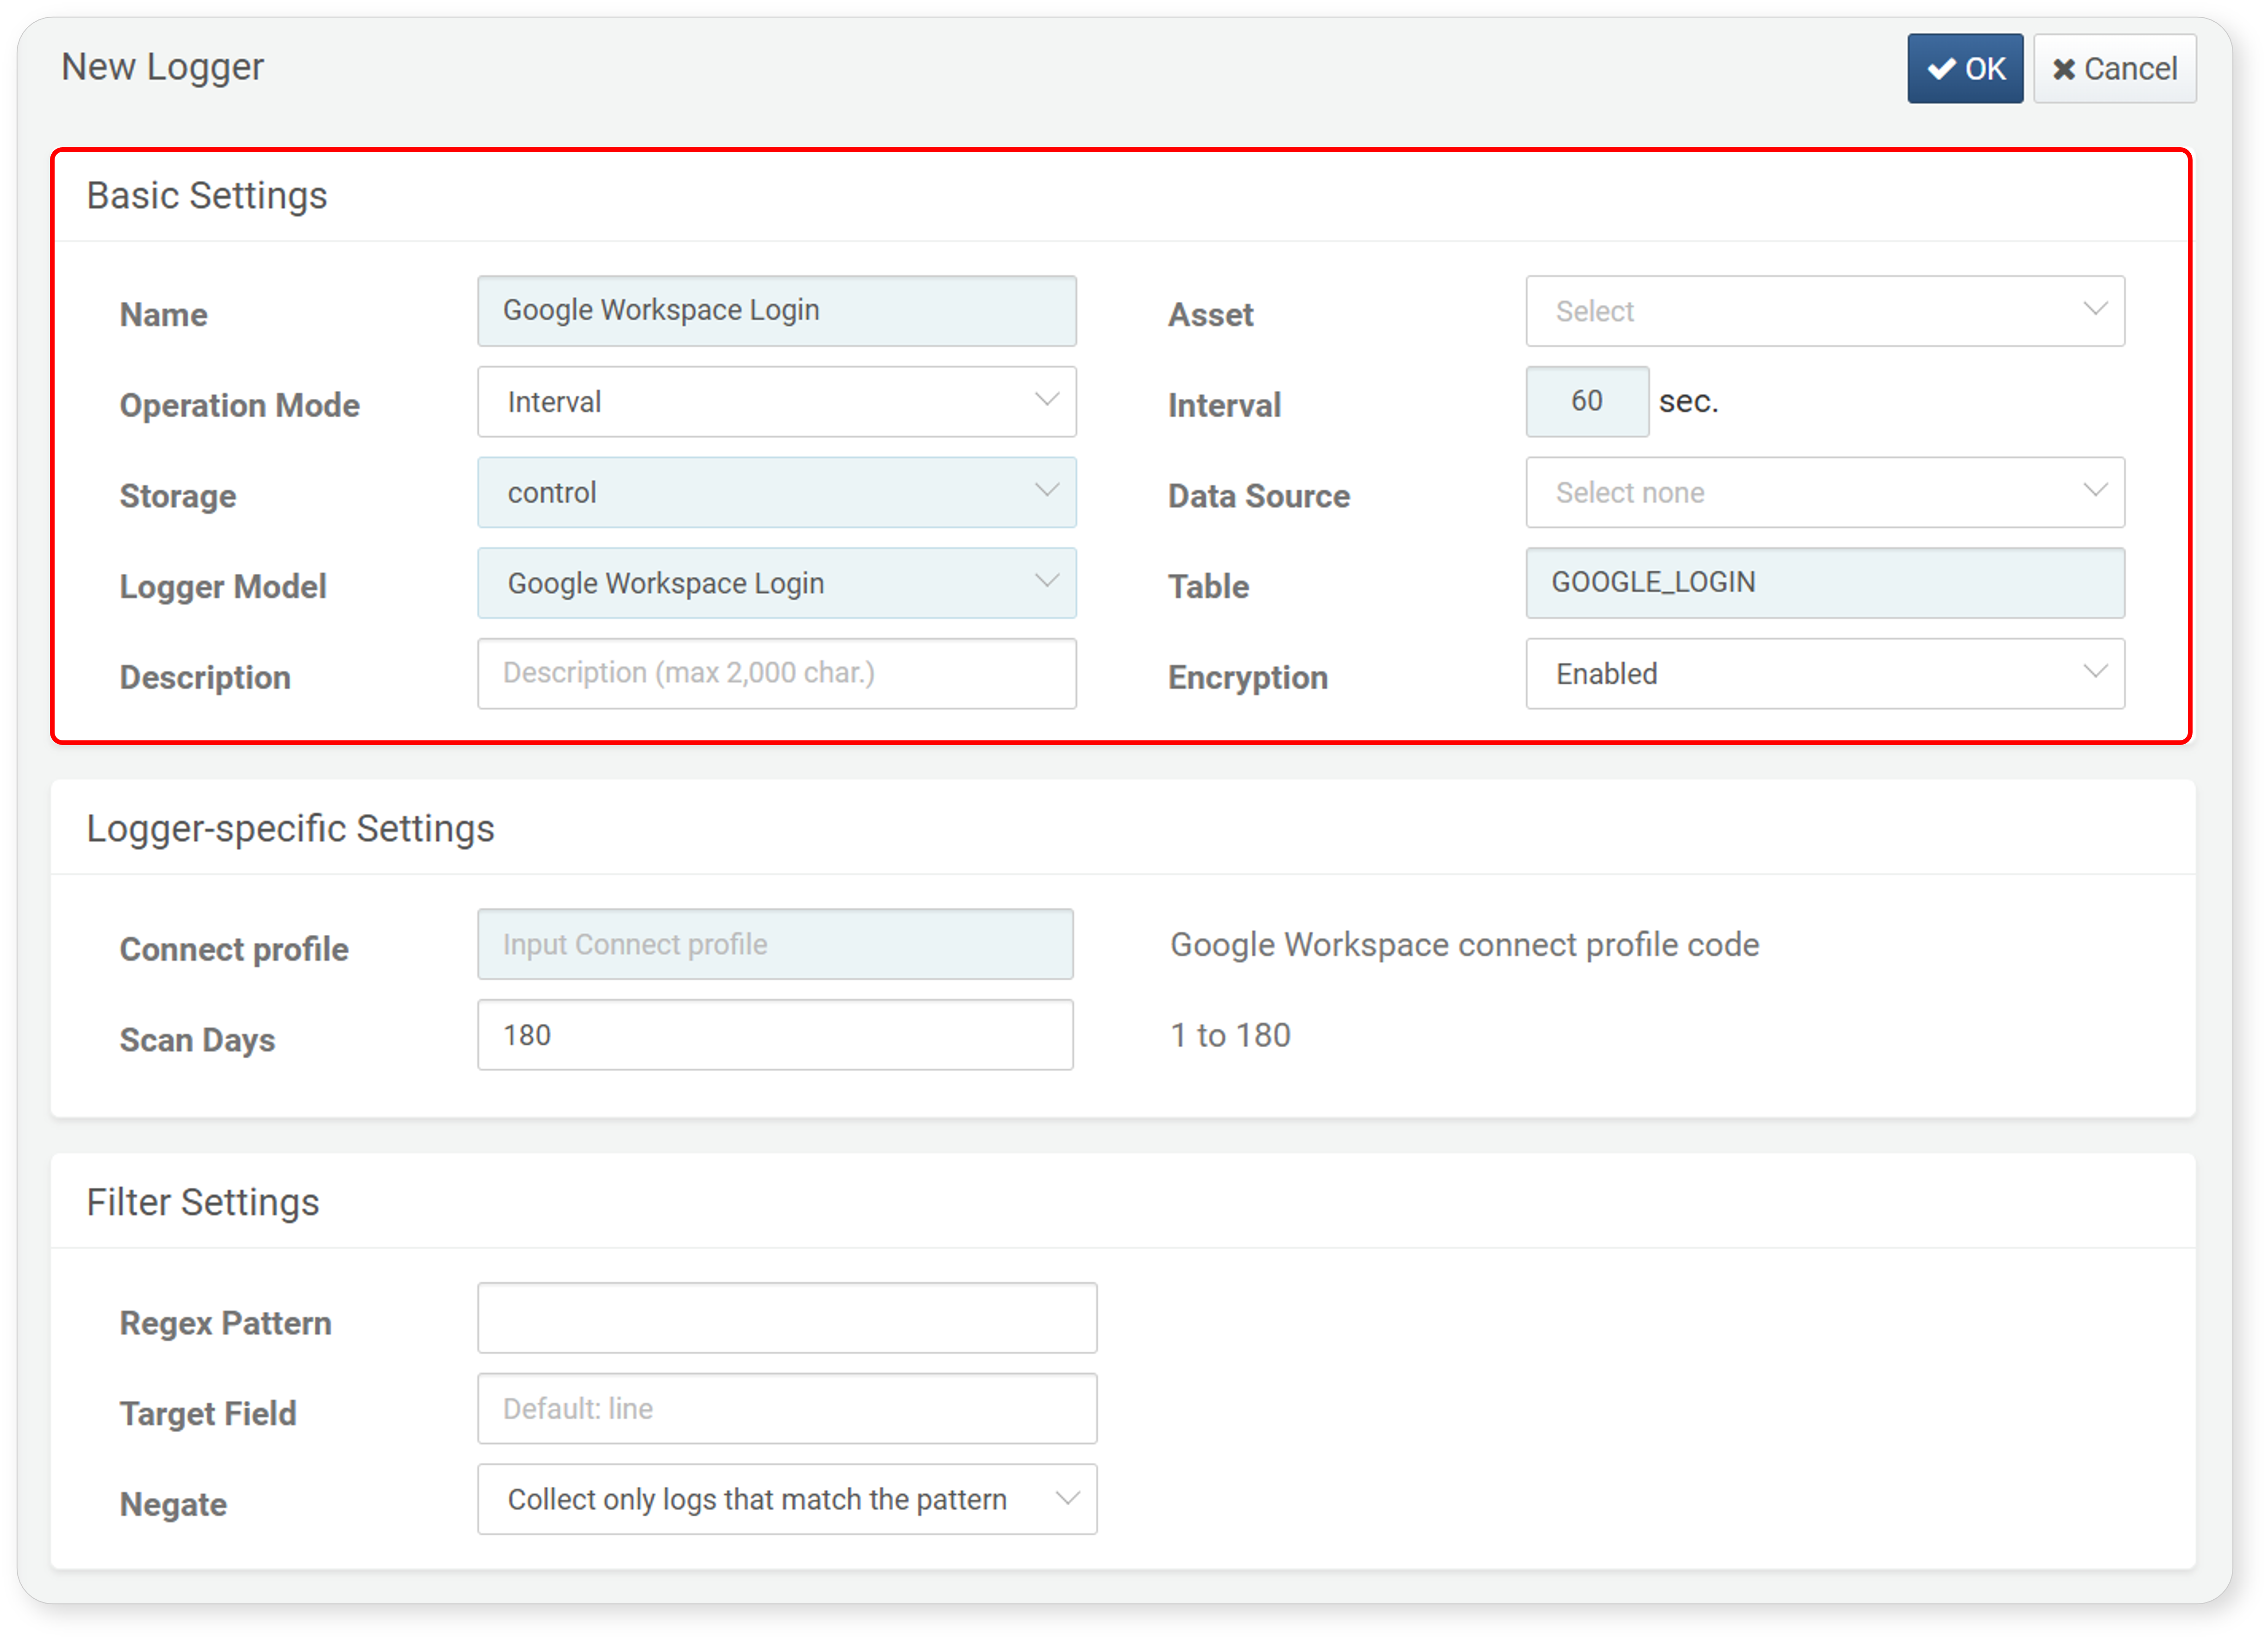
Task: Click the Data Source label
Action: click(1259, 496)
